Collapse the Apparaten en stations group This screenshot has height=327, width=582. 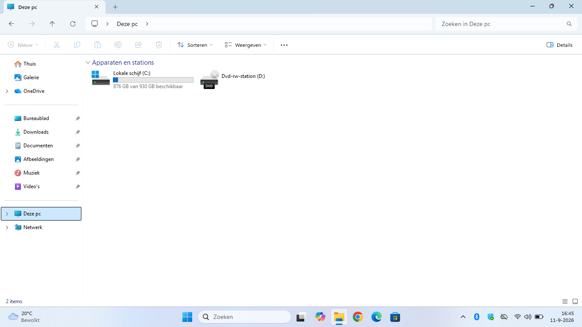click(88, 63)
